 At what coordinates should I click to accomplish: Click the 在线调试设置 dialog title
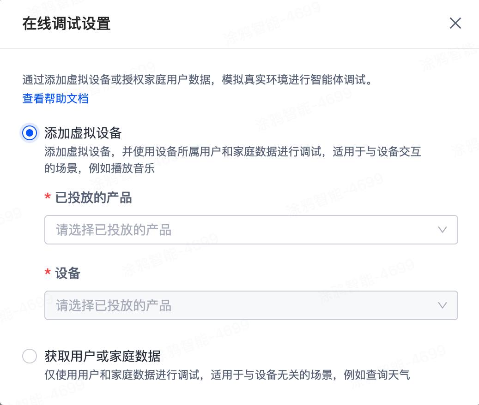tap(66, 23)
